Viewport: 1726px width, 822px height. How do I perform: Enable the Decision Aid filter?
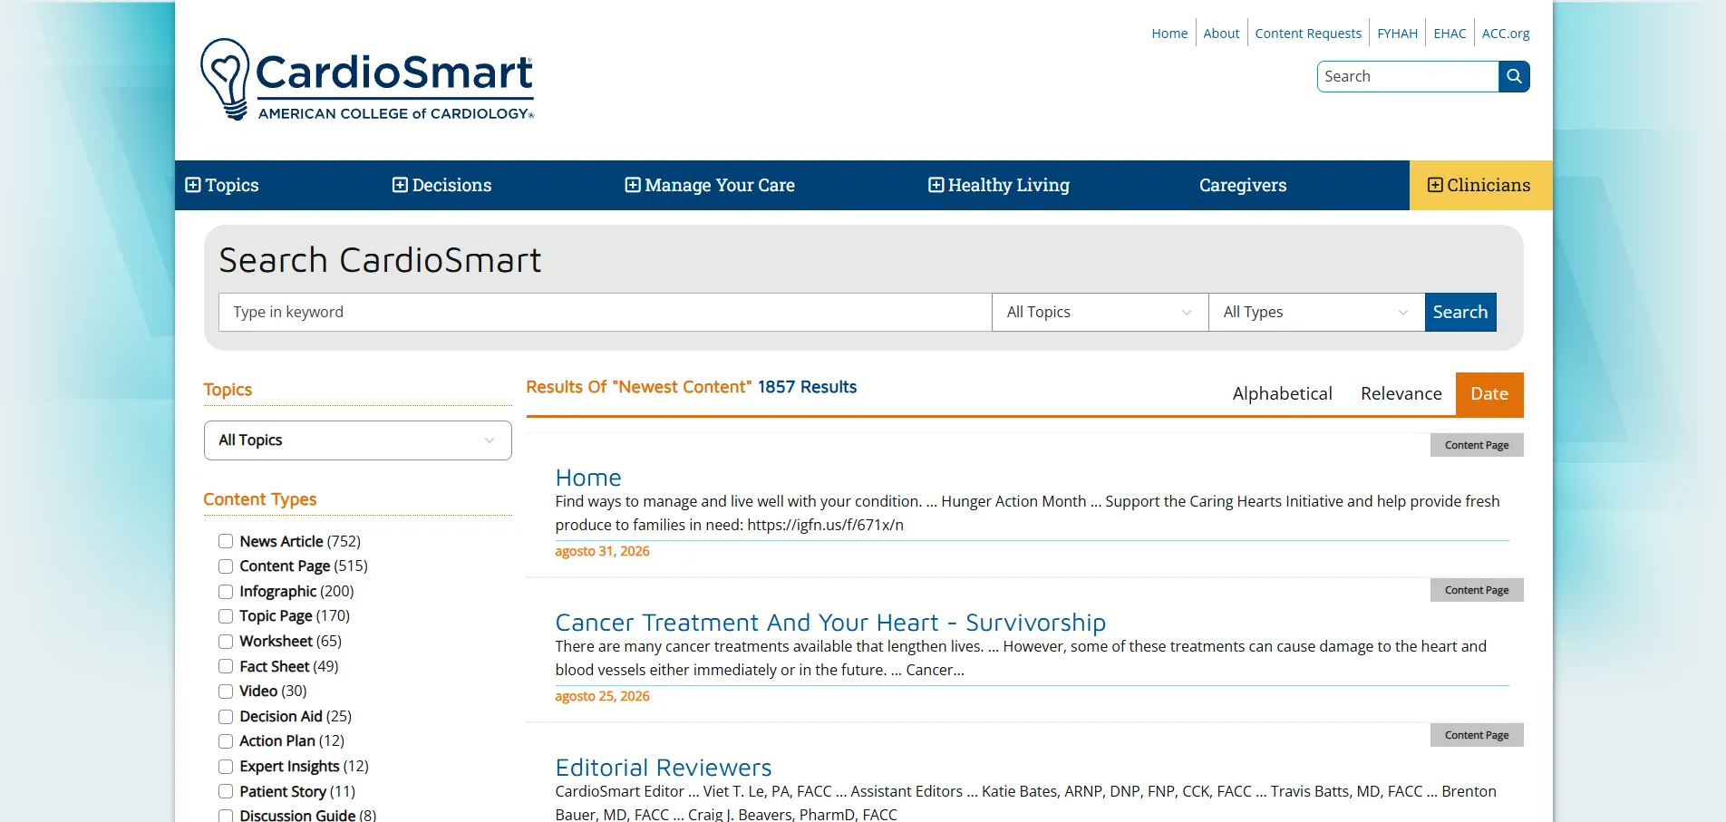(226, 717)
